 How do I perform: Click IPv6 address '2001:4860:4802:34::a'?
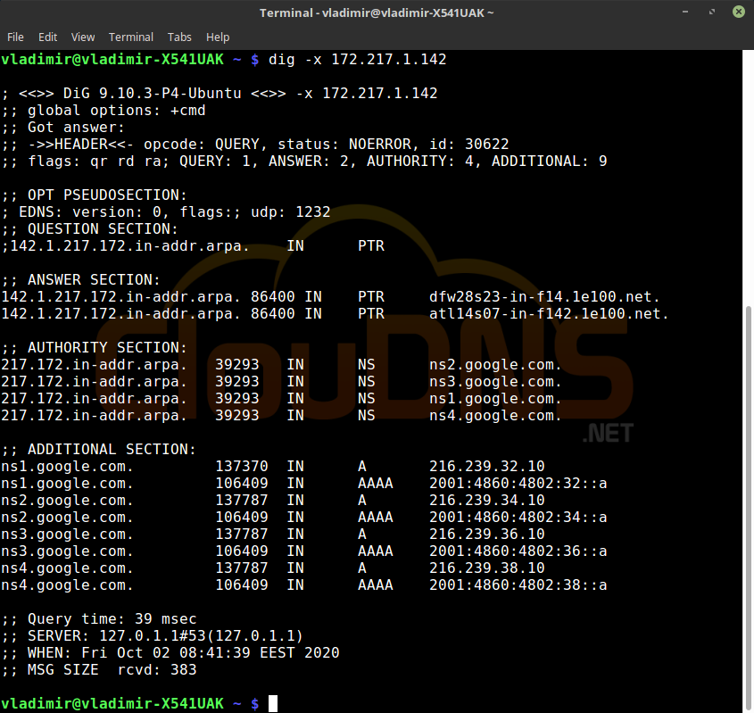tap(518, 517)
